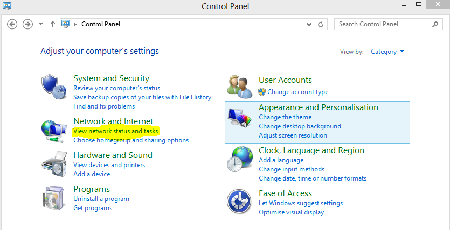This screenshot has width=450, height=230.
Task: Expand the address bar history dropdown arrow
Action: [309, 24]
